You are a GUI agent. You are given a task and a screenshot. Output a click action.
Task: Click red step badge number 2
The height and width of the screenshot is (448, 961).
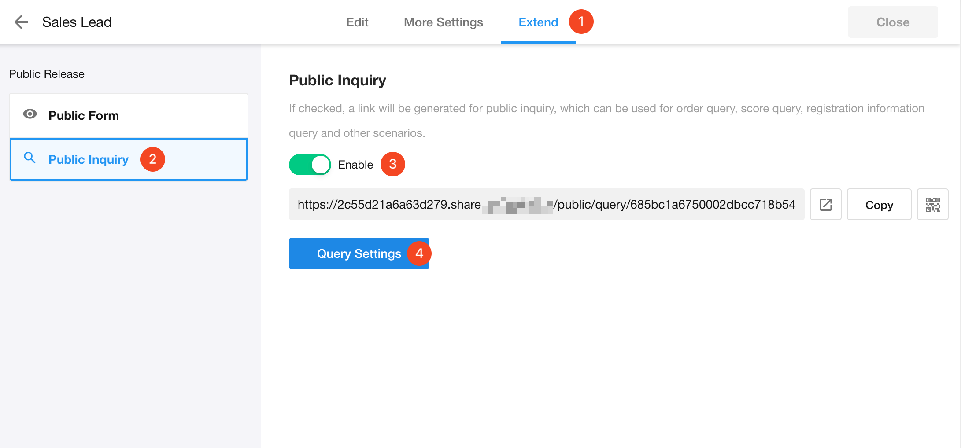[x=152, y=159]
